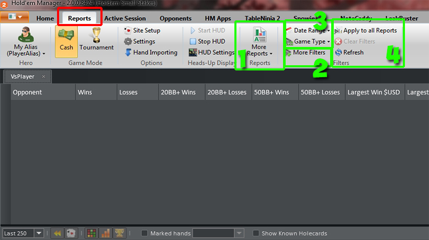429x240 pixels.
Task: Click Stop HUD
Action: pyautogui.click(x=207, y=41)
